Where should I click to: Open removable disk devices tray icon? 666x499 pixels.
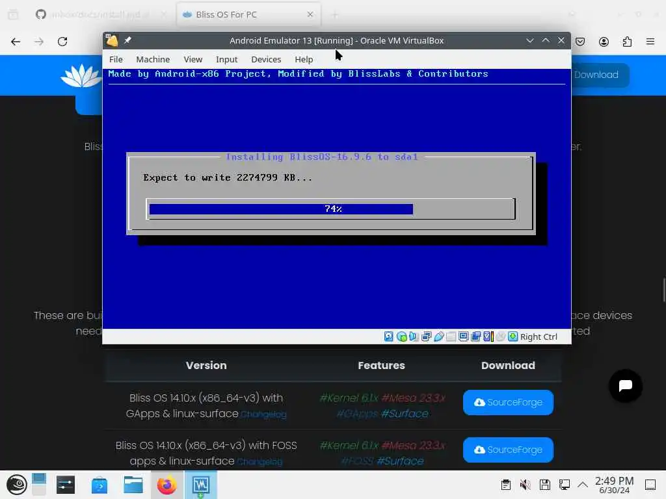[x=544, y=485]
